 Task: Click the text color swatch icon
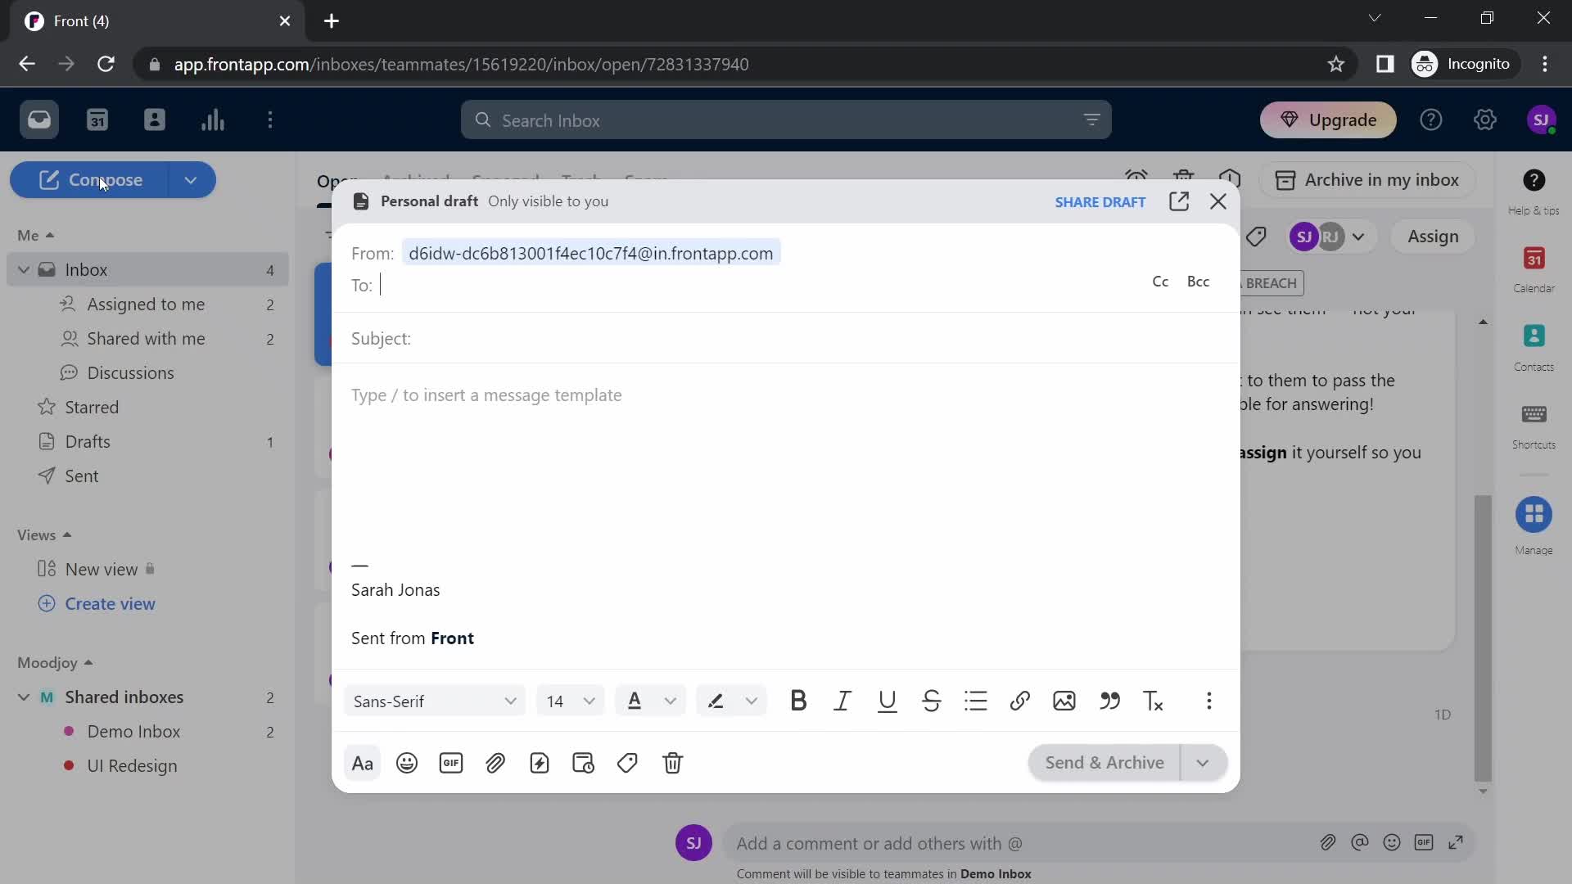click(634, 701)
